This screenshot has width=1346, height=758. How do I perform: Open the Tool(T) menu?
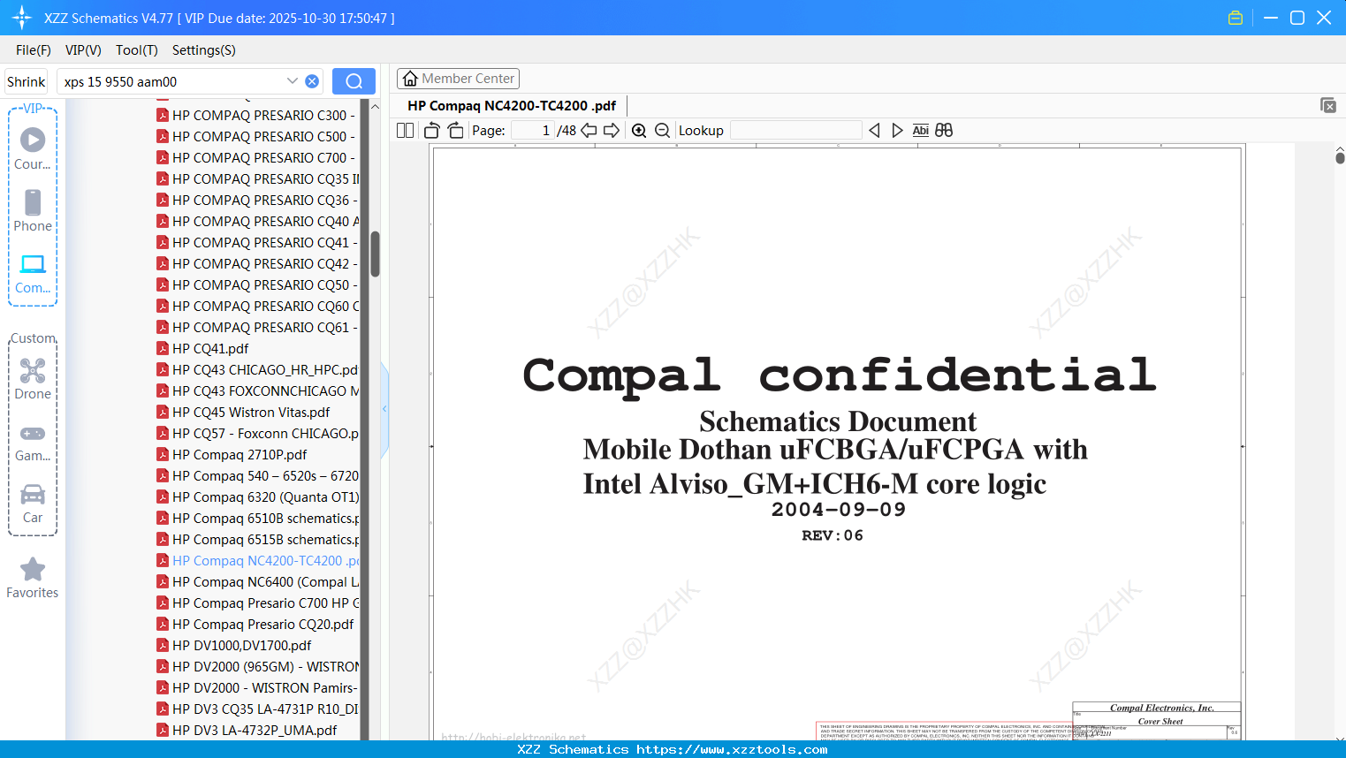pyautogui.click(x=137, y=50)
